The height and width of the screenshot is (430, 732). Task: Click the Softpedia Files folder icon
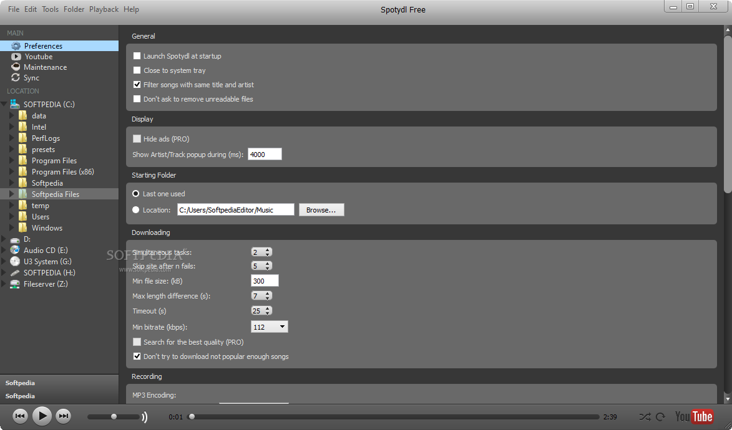tap(22, 194)
